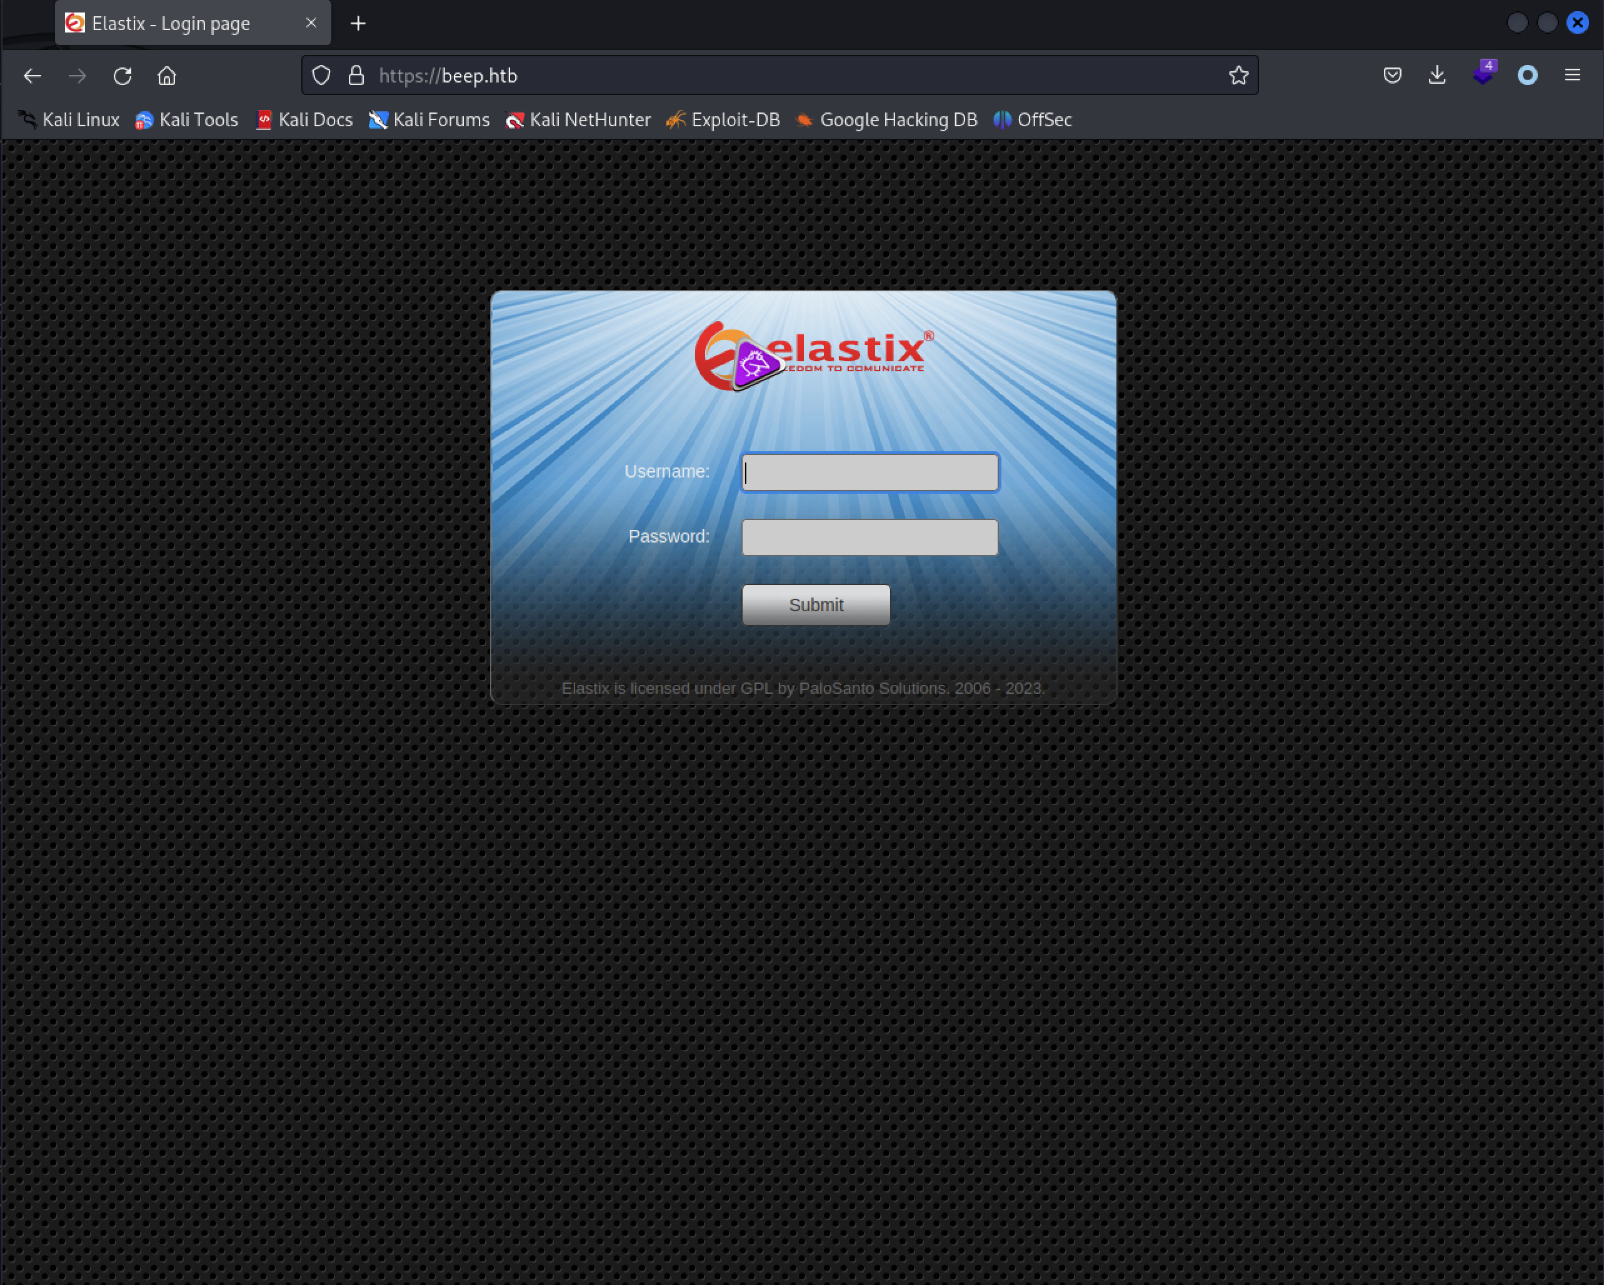Open the Exploit-DB bookmark
The width and height of the screenshot is (1604, 1285).
723,120
